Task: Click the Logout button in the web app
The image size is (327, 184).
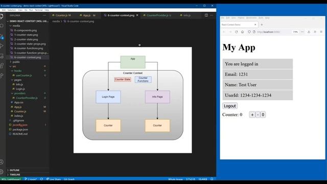Action: point(229,106)
